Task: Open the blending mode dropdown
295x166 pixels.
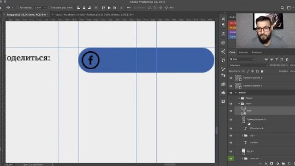Action: [x=249, y=65]
